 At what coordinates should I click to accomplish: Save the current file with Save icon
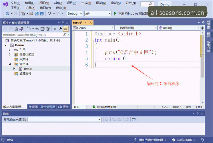(37, 13)
